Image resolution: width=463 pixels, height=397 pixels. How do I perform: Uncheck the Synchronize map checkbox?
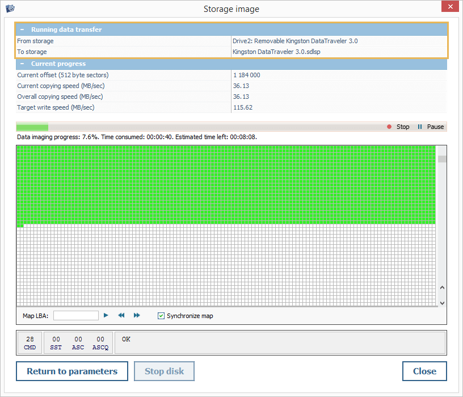pyautogui.click(x=161, y=316)
